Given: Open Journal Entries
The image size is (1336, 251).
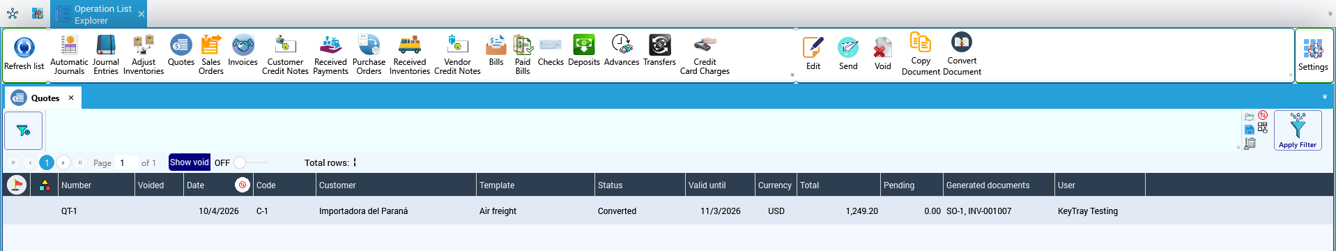Looking at the screenshot, I should (x=106, y=55).
